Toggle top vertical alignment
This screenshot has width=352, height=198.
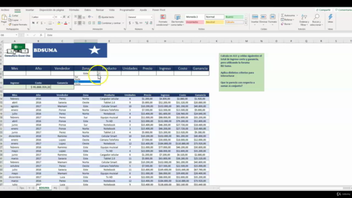75,17
